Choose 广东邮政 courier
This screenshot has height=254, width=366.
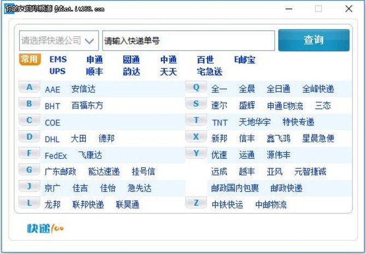click(x=61, y=171)
